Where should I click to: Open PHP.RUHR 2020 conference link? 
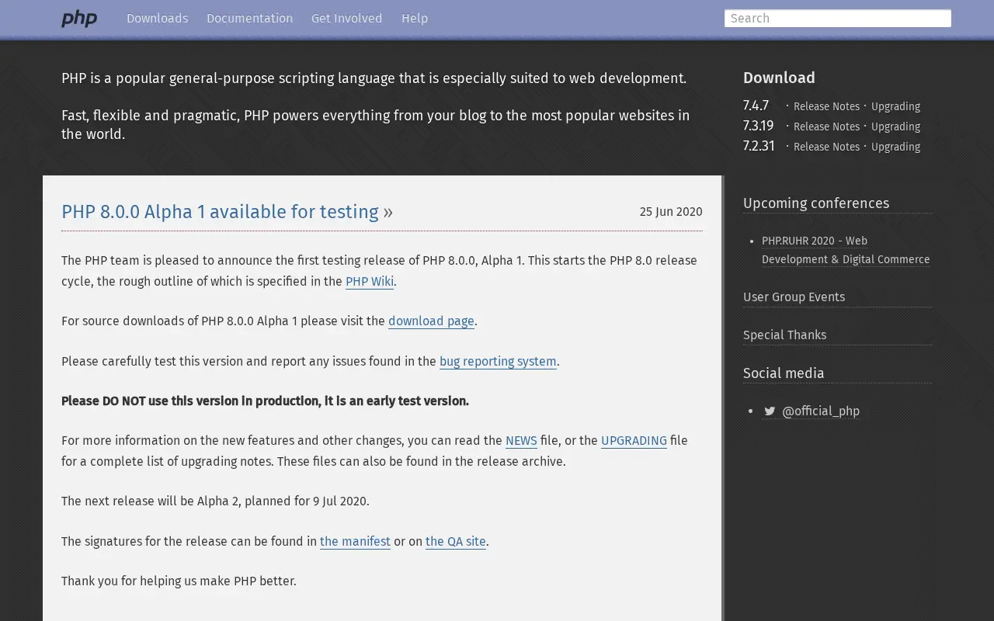click(x=846, y=250)
